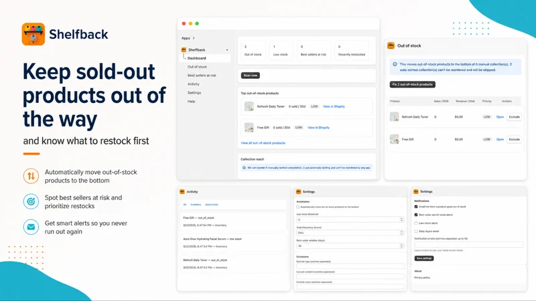The height and width of the screenshot is (301, 536).
Task: Click the large Shelfback logo icon
Action: (x=33, y=34)
